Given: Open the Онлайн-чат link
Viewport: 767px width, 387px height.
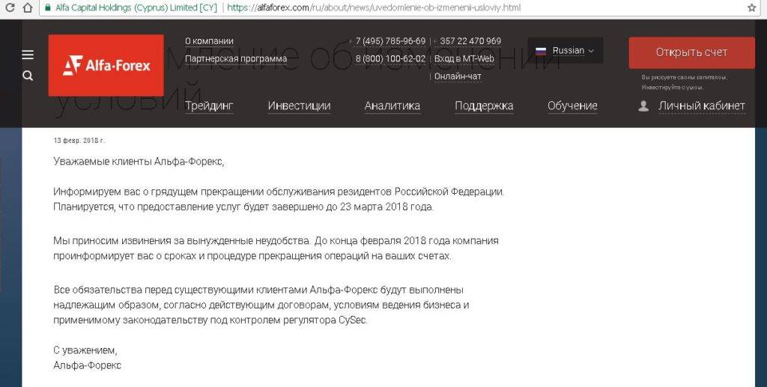Looking at the screenshot, I should point(458,76).
